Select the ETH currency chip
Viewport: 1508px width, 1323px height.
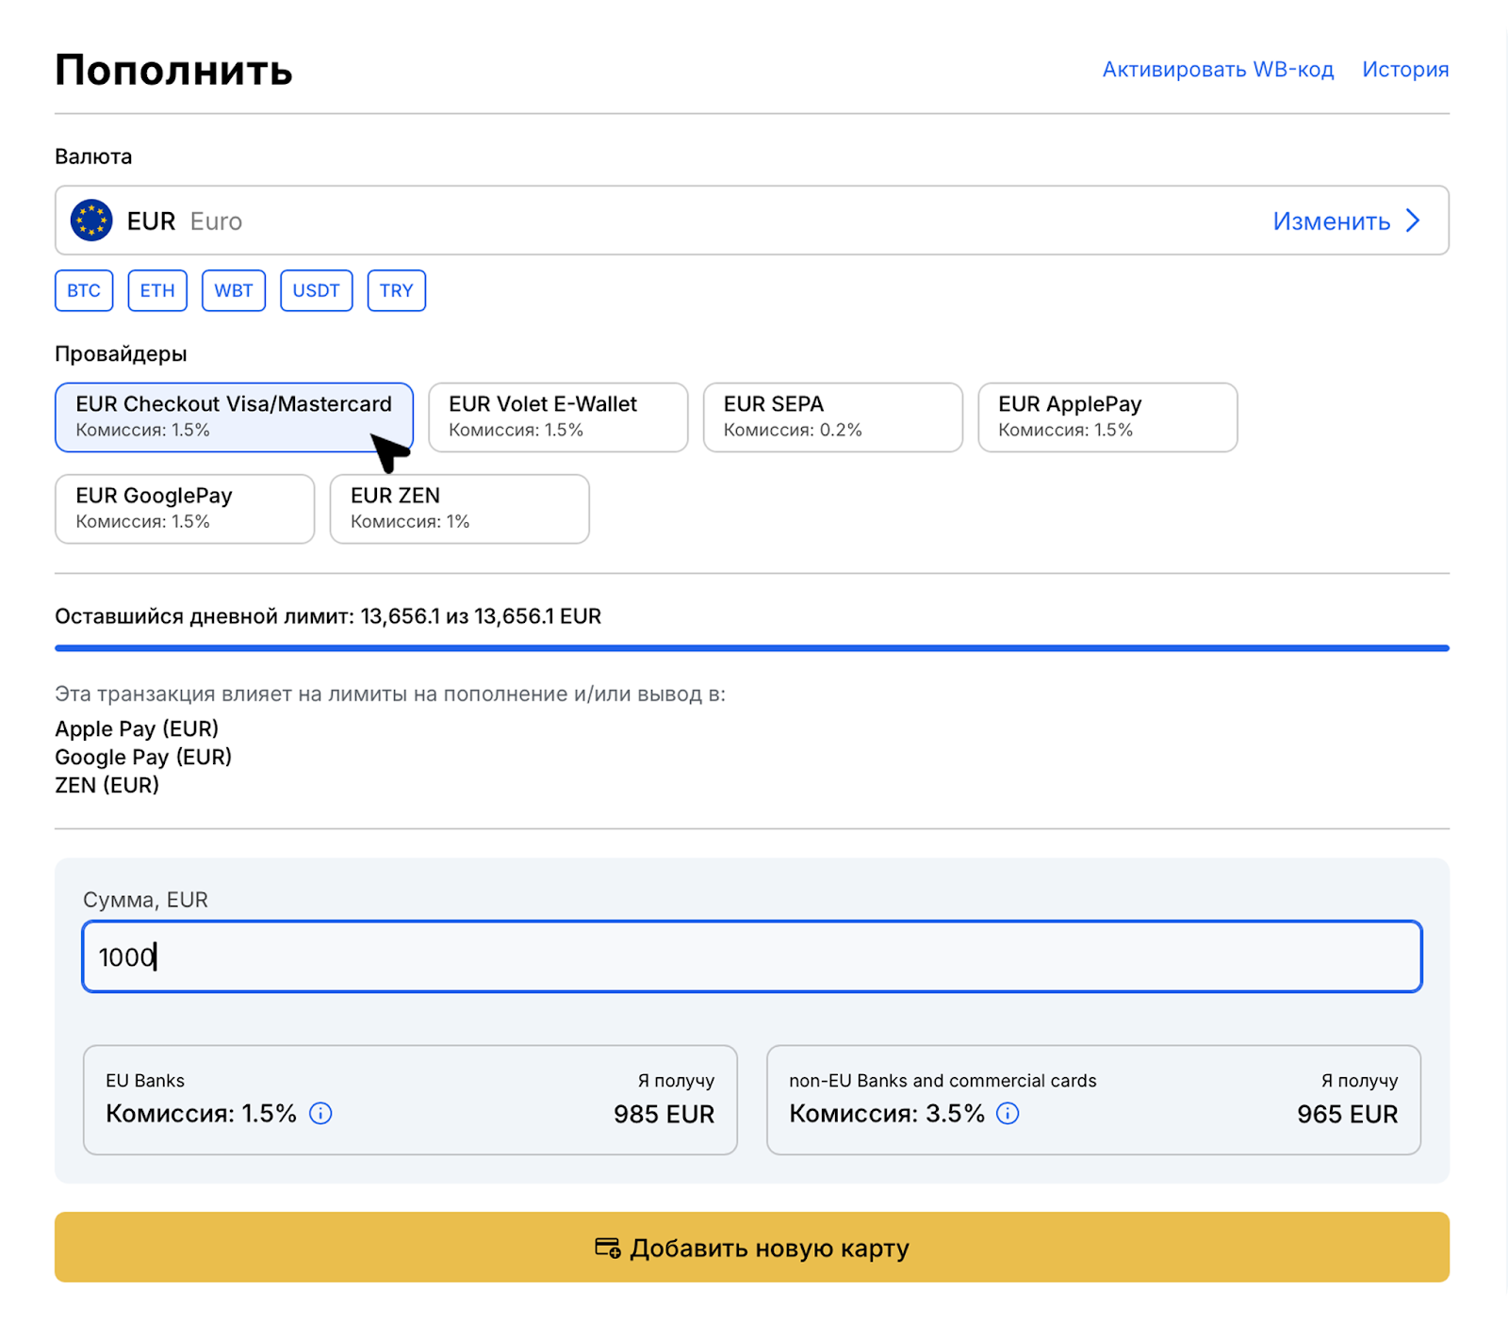157,290
